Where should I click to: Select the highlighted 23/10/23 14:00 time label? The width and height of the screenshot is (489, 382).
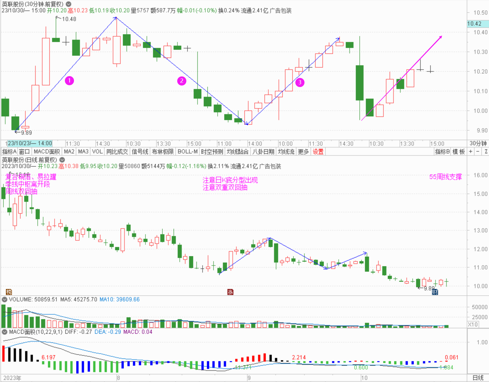click(30, 143)
